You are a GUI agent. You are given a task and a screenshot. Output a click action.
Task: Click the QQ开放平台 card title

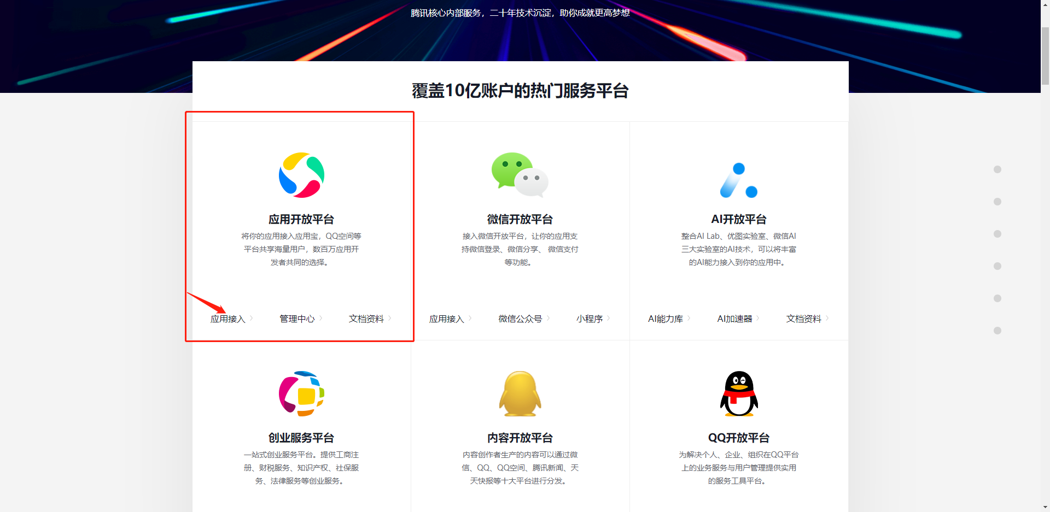(x=739, y=438)
